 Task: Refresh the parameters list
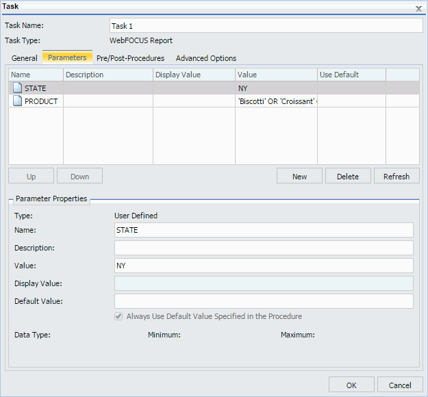coord(396,176)
